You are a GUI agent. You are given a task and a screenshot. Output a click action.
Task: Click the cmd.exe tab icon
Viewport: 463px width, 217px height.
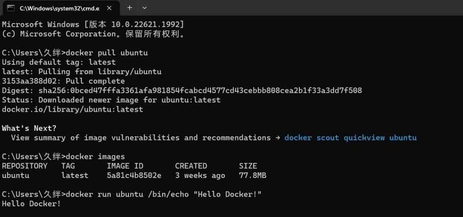pos(11,8)
